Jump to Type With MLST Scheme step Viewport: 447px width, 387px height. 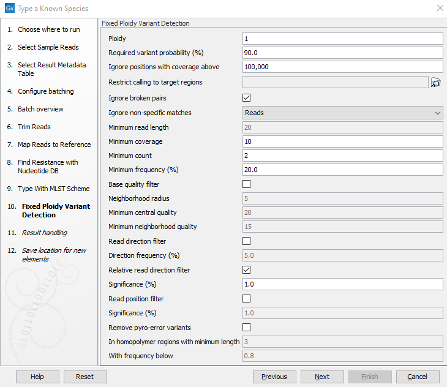(53, 189)
